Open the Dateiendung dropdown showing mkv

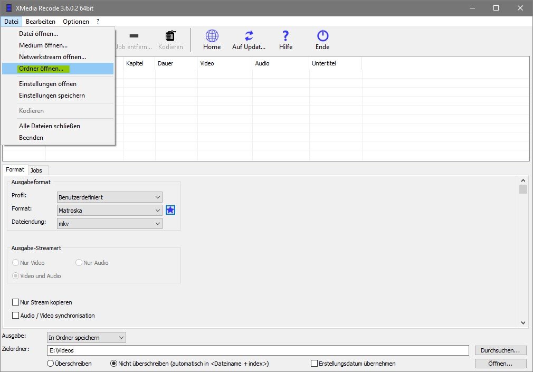[x=109, y=223]
